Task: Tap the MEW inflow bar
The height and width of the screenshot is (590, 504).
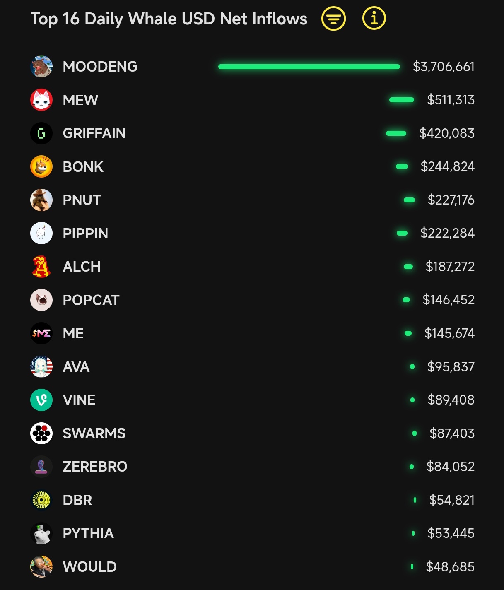Action: coord(402,100)
